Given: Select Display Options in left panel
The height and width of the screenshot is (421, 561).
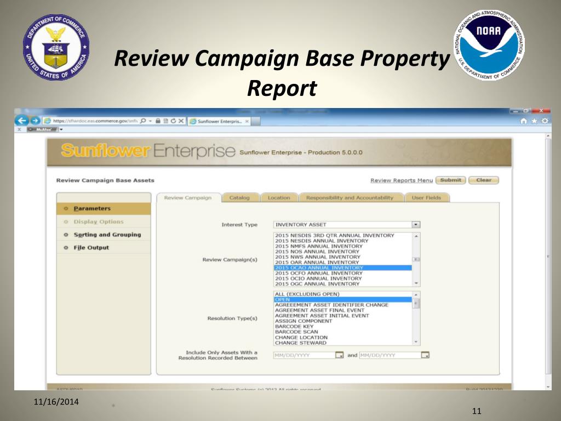Looking at the screenshot, I should tap(104, 221).
